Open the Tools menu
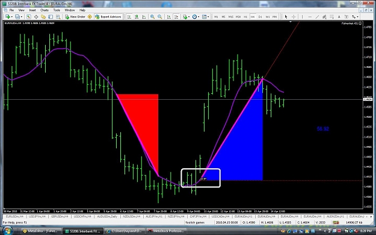The image size is (376, 235). coord(57,10)
